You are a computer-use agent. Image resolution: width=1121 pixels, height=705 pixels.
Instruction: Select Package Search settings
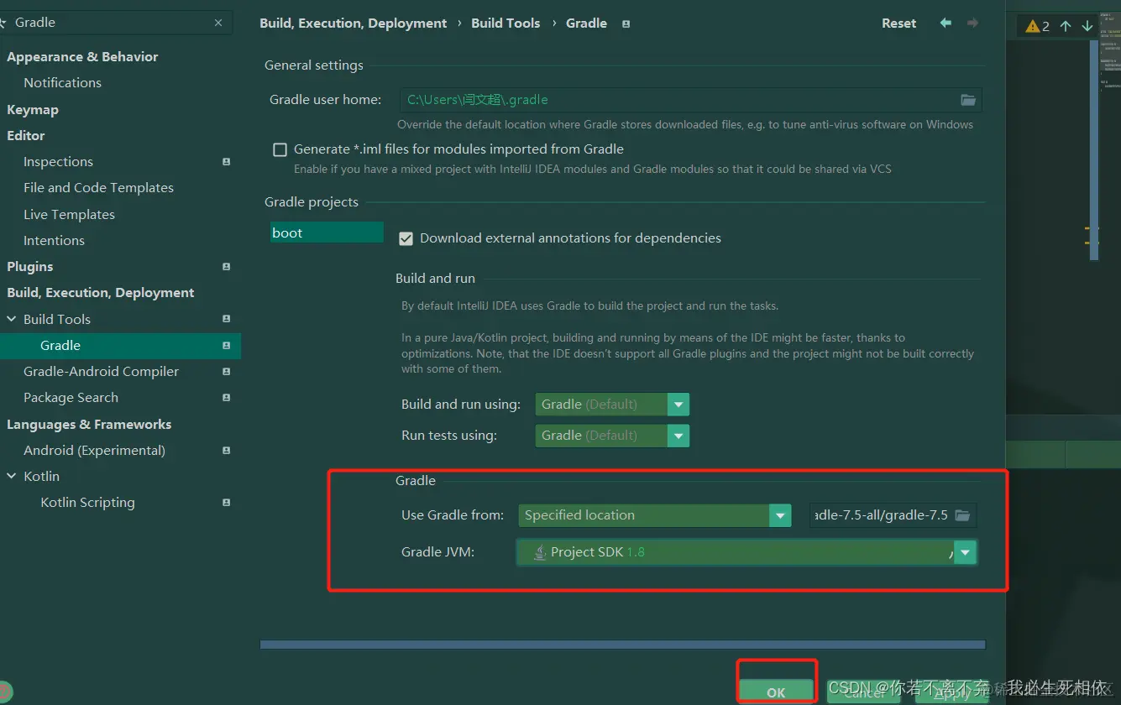[x=71, y=398]
